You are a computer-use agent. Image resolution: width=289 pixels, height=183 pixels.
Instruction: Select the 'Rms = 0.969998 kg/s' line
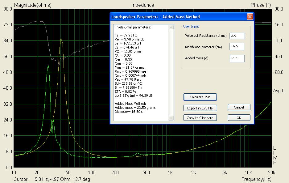(x=131, y=71)
